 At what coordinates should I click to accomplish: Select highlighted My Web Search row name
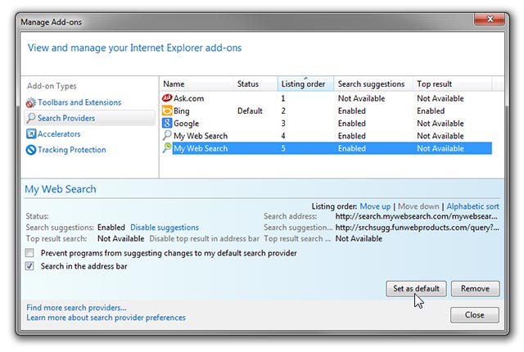pyautogui.click(x=201, y=148)
